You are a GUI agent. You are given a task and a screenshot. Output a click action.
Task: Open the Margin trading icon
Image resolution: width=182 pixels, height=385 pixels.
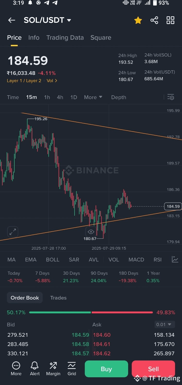53,368
